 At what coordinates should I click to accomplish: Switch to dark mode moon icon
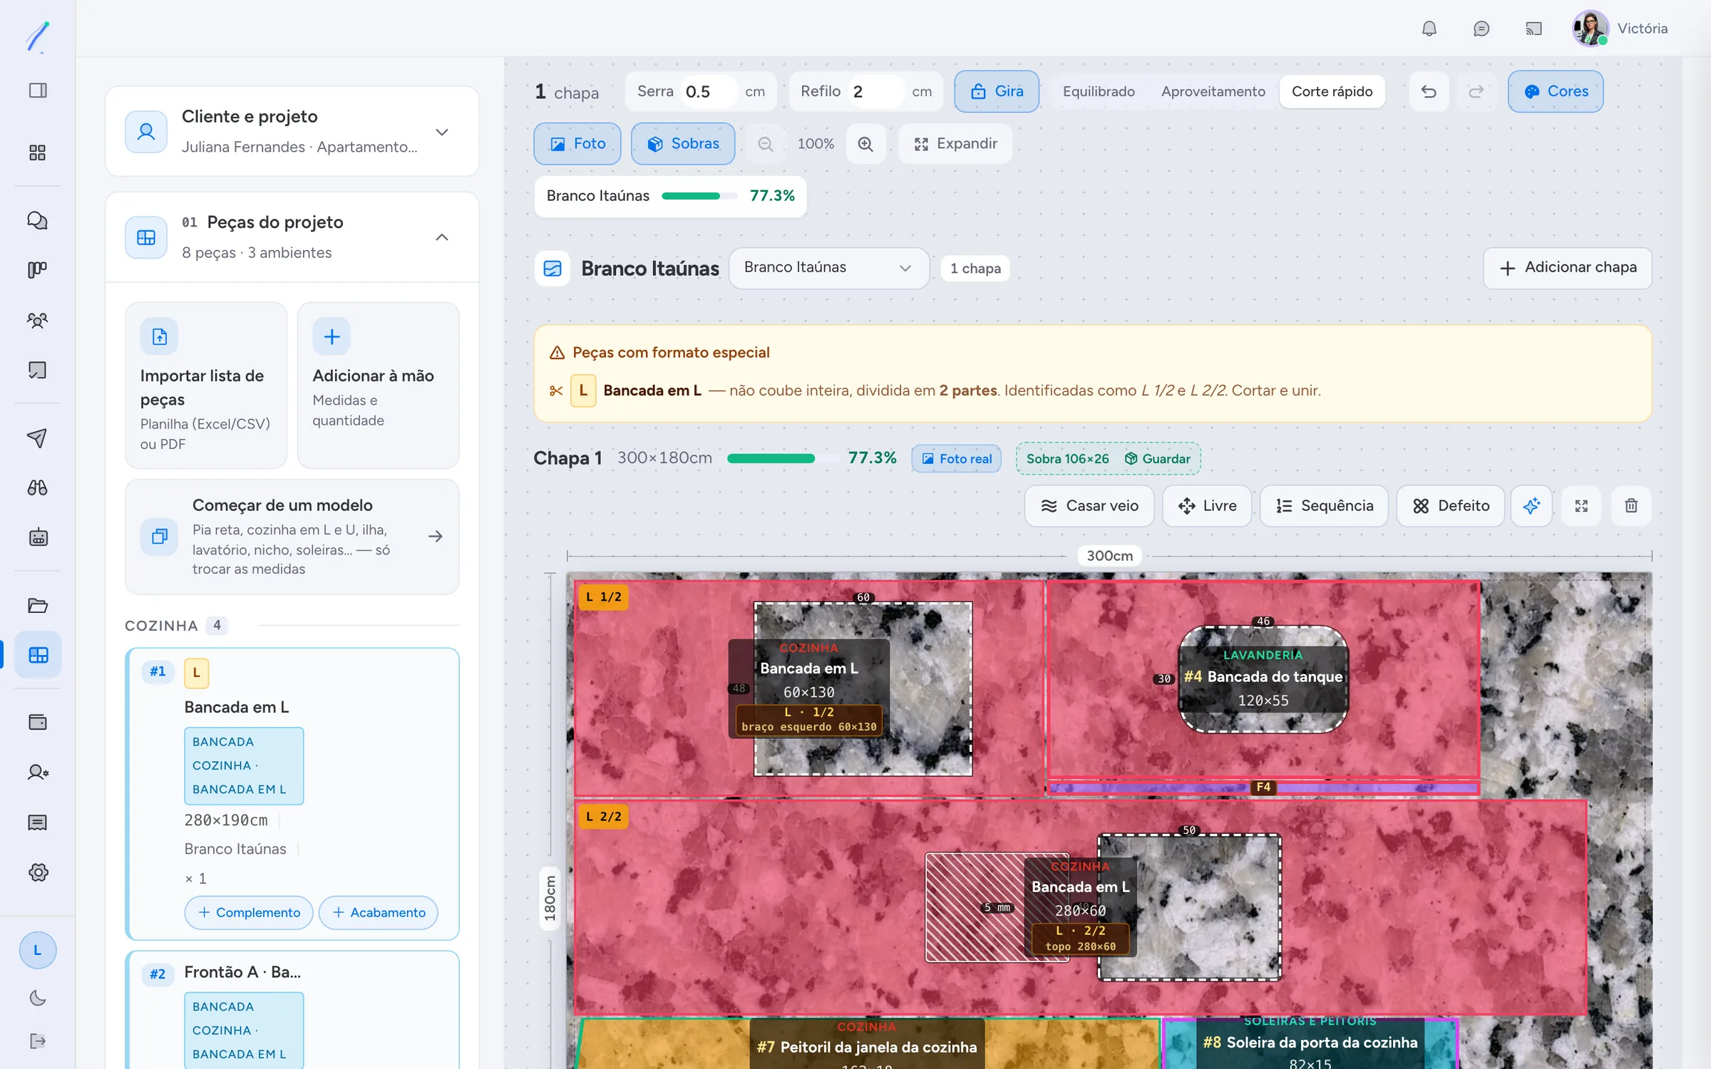point(38,998)
